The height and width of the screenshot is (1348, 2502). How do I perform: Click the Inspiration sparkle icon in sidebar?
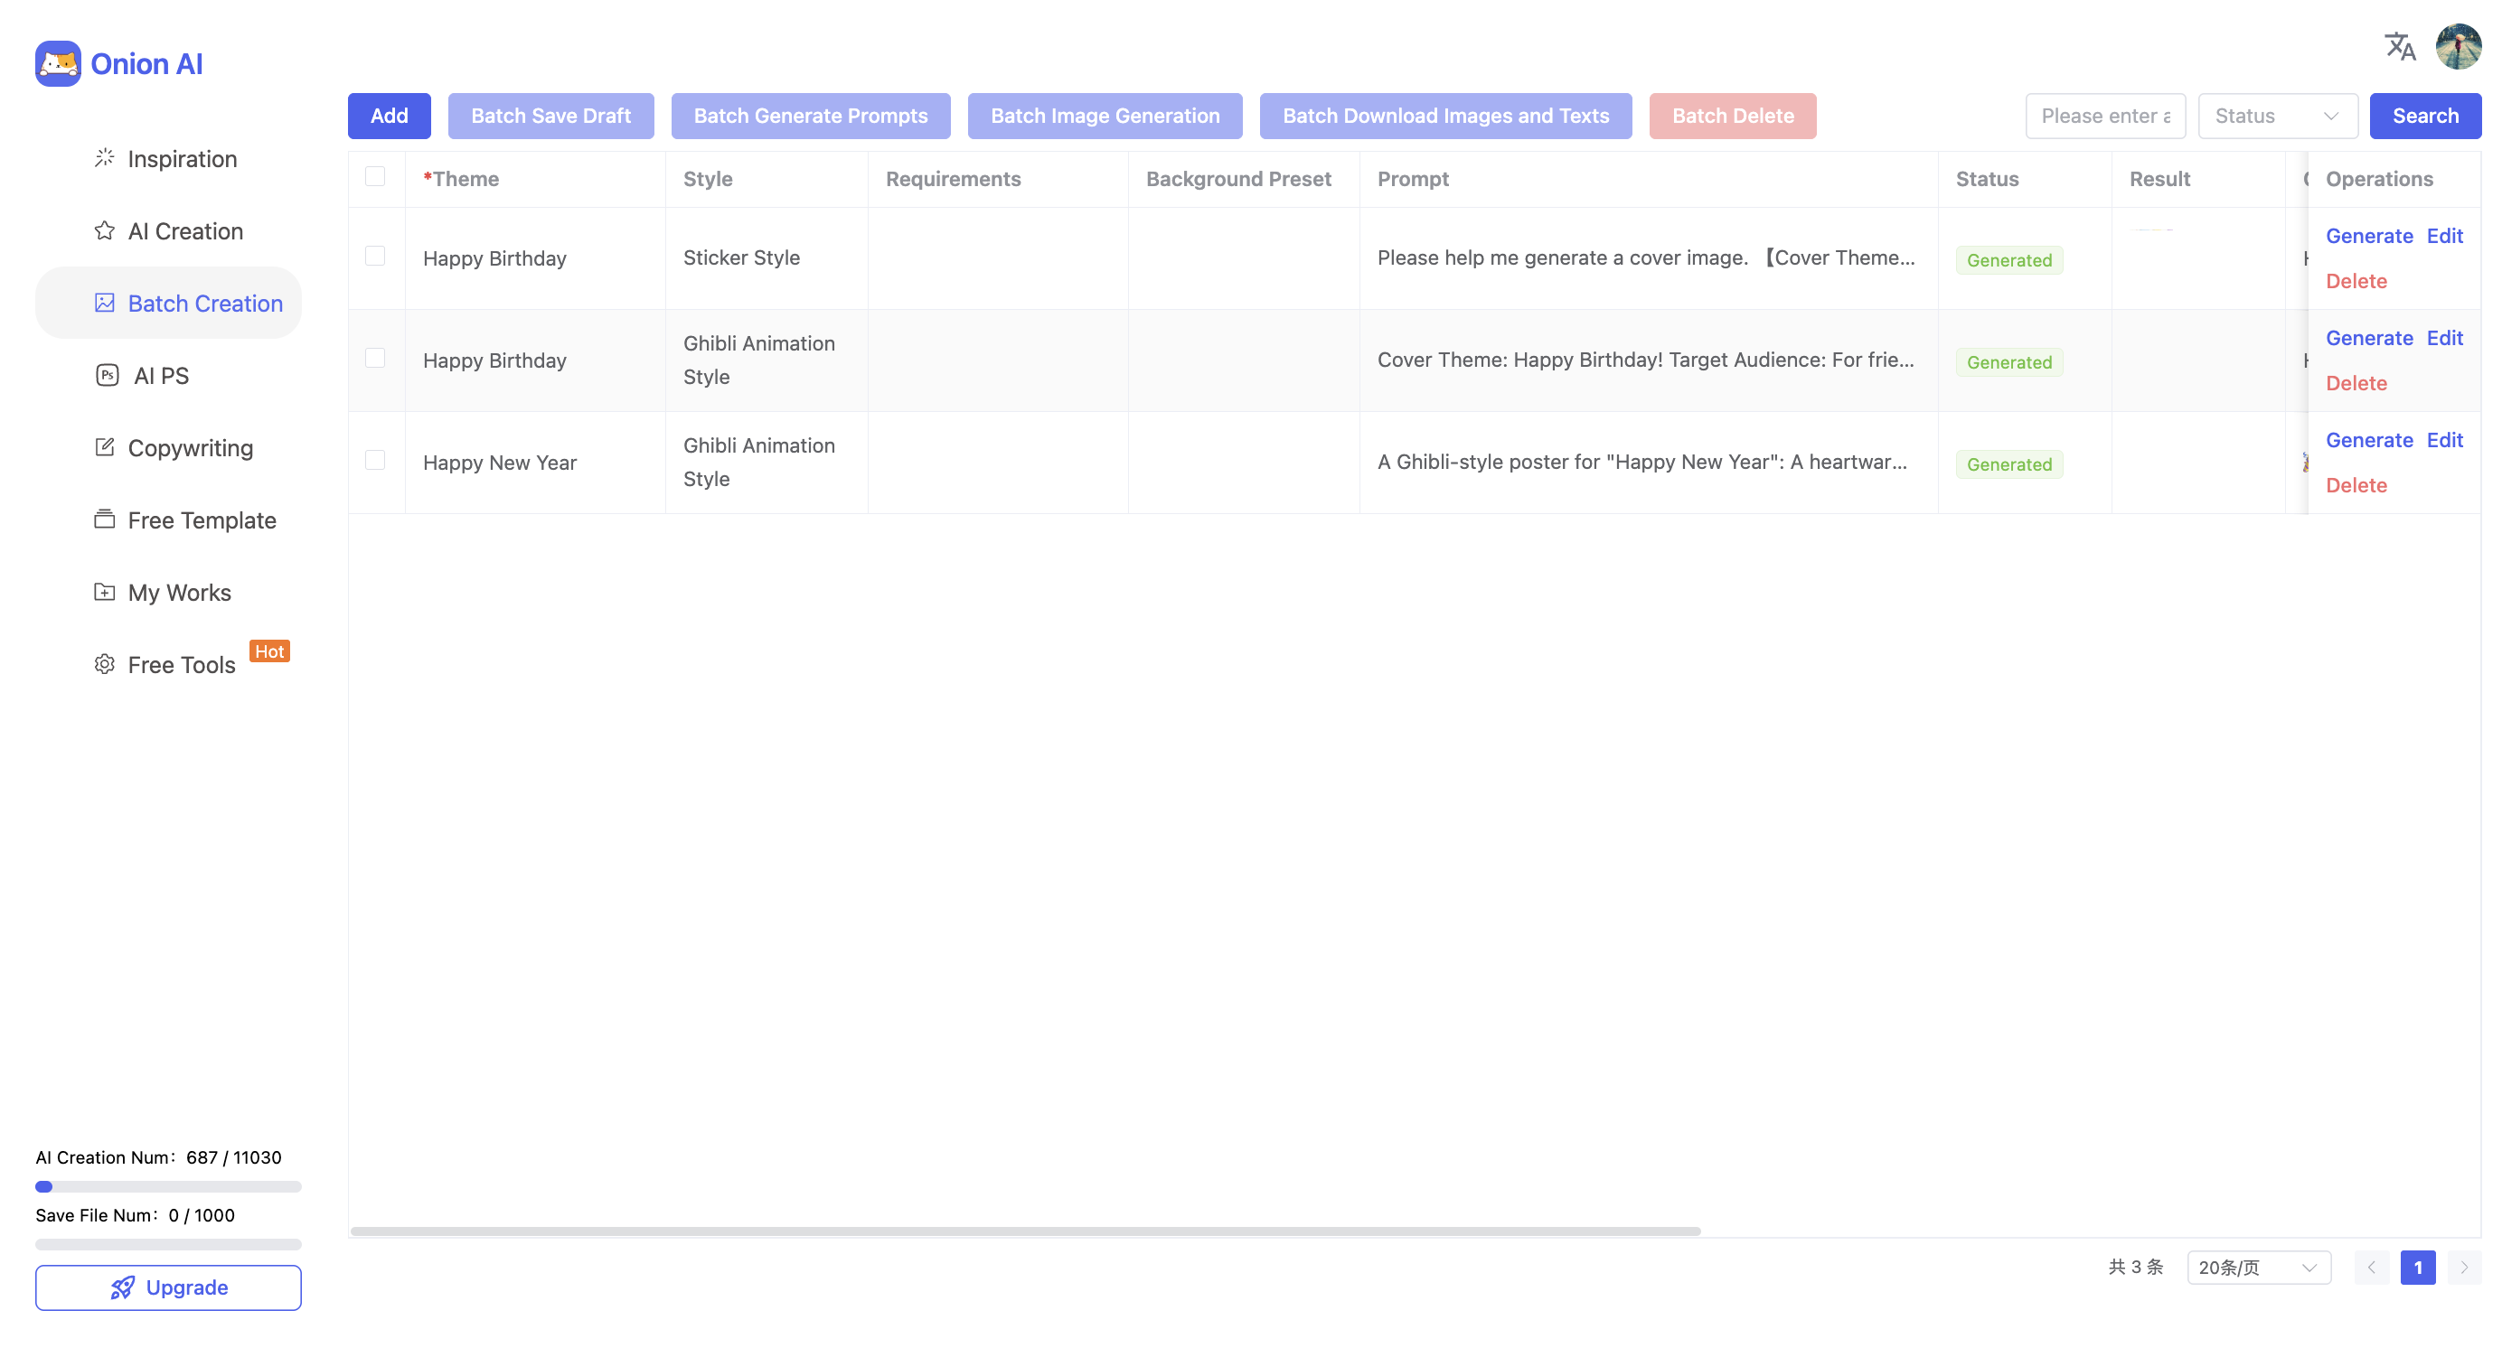point(104,158)
